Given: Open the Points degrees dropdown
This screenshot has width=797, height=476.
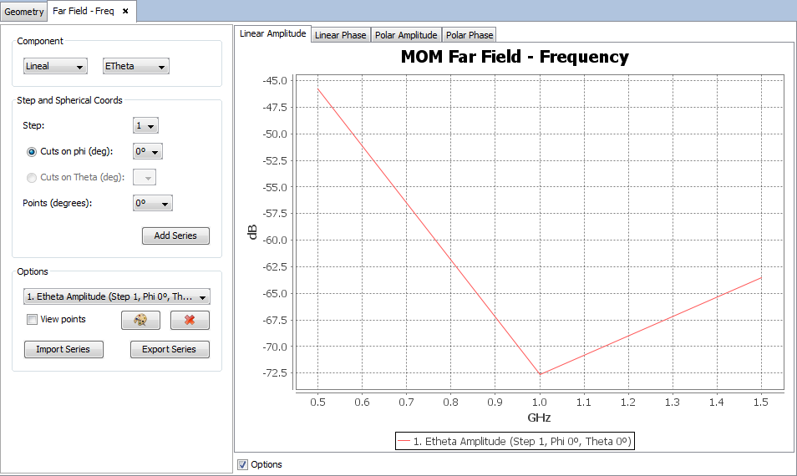Looking at the screenshot, I should (x=153, y=203).
